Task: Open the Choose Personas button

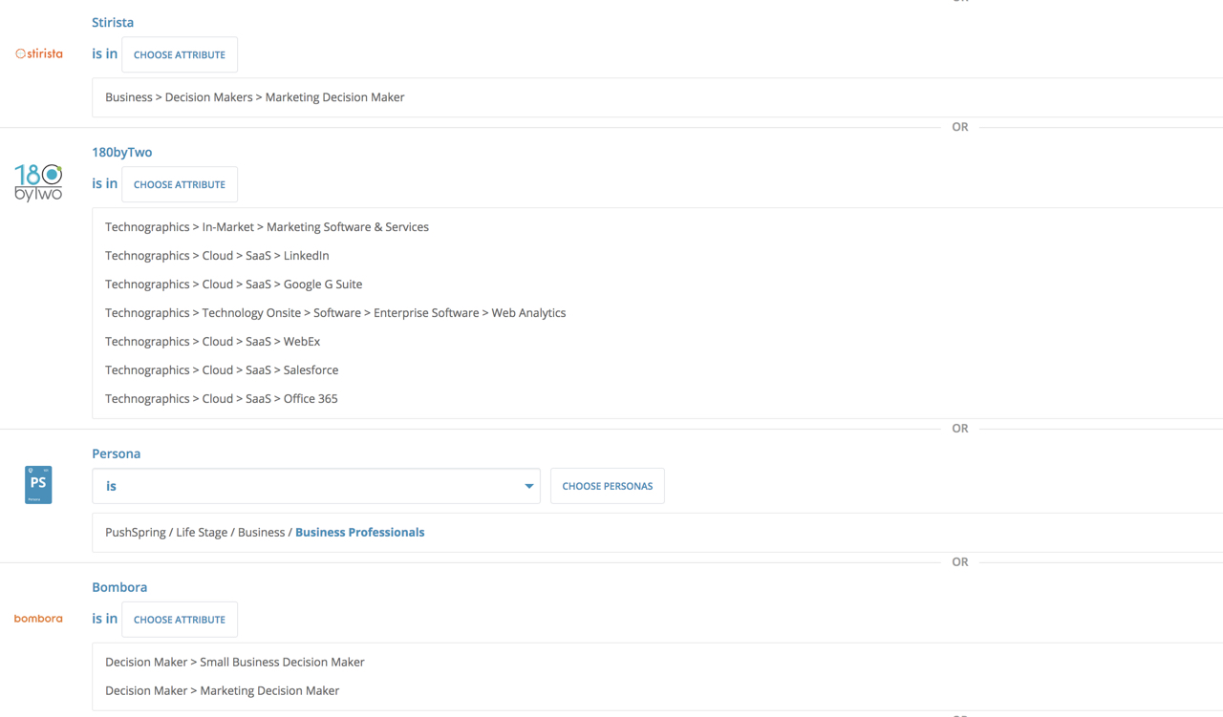Action: pos(608,486)
